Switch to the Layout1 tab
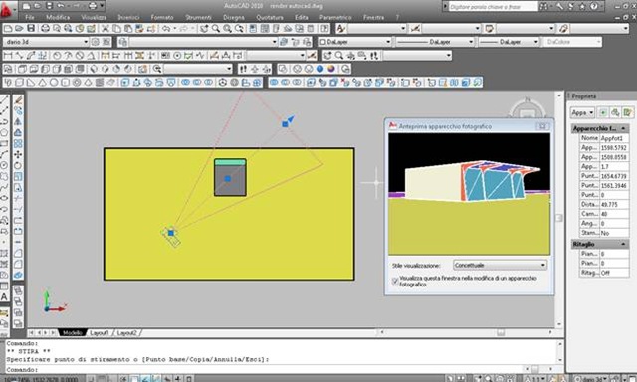Image resolution: width=637 pixels, height=382 pixels. [100, 333]
